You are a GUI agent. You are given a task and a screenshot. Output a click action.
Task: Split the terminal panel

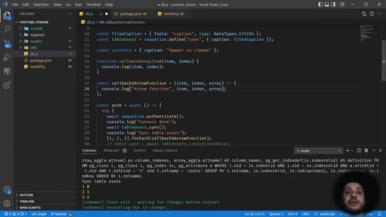[359, 151]
